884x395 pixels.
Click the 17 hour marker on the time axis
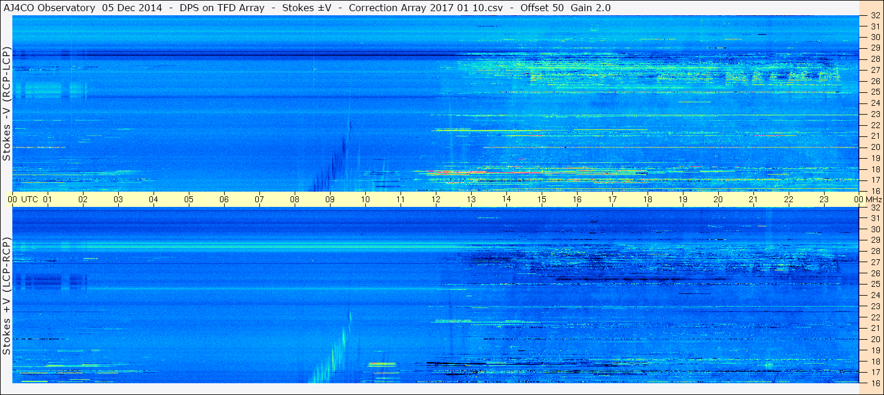pyautogui.click(x=612, y=199)
